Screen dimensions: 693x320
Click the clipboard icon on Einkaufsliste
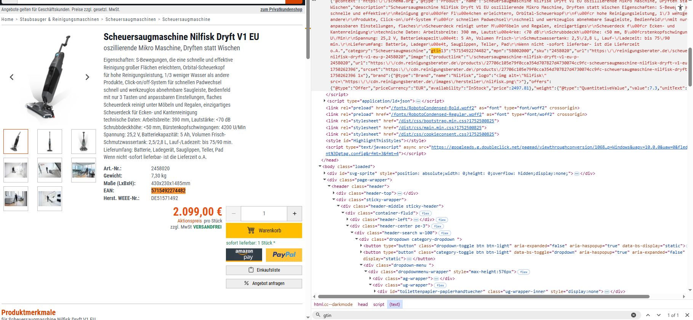pos(251,270)
